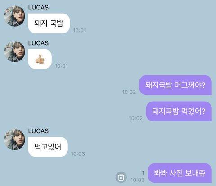Screen dimensions: 216x186
Task: Click the top LUCAS sender name
Action: pos(38,8)
